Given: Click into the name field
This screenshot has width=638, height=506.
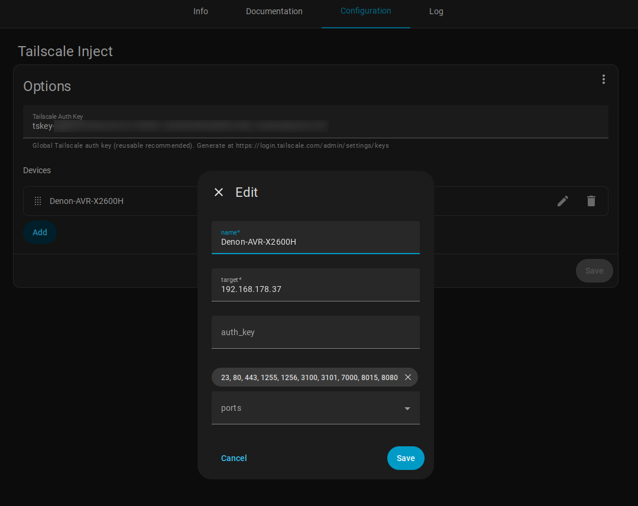Looking at the screenshot, I should (x=316, y=242).
